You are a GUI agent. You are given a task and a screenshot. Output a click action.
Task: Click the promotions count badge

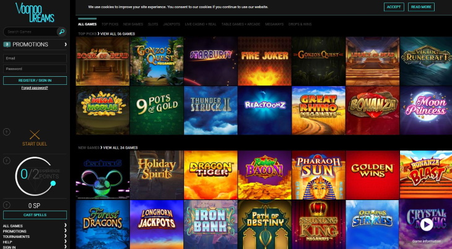click(7, 45)
